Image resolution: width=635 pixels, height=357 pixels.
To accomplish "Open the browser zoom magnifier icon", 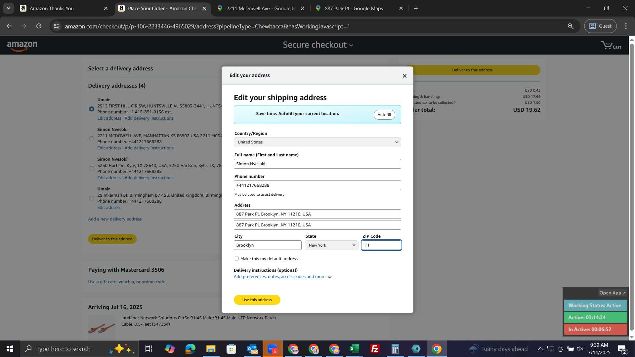I will coord(571,26).
